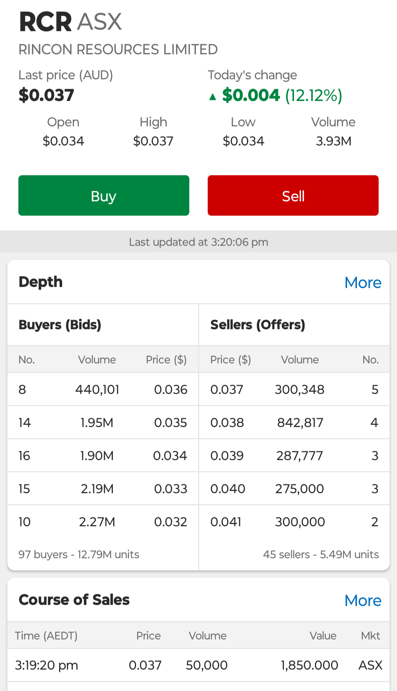Image resolution: width=397 pixels, height=691 pixels.
Task: Click the green up-arrow change indicator
Action: (x=212, y=97)
